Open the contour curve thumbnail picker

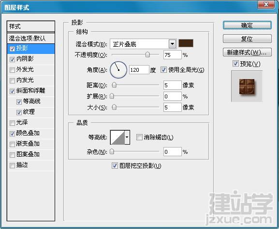pos(117,137)
